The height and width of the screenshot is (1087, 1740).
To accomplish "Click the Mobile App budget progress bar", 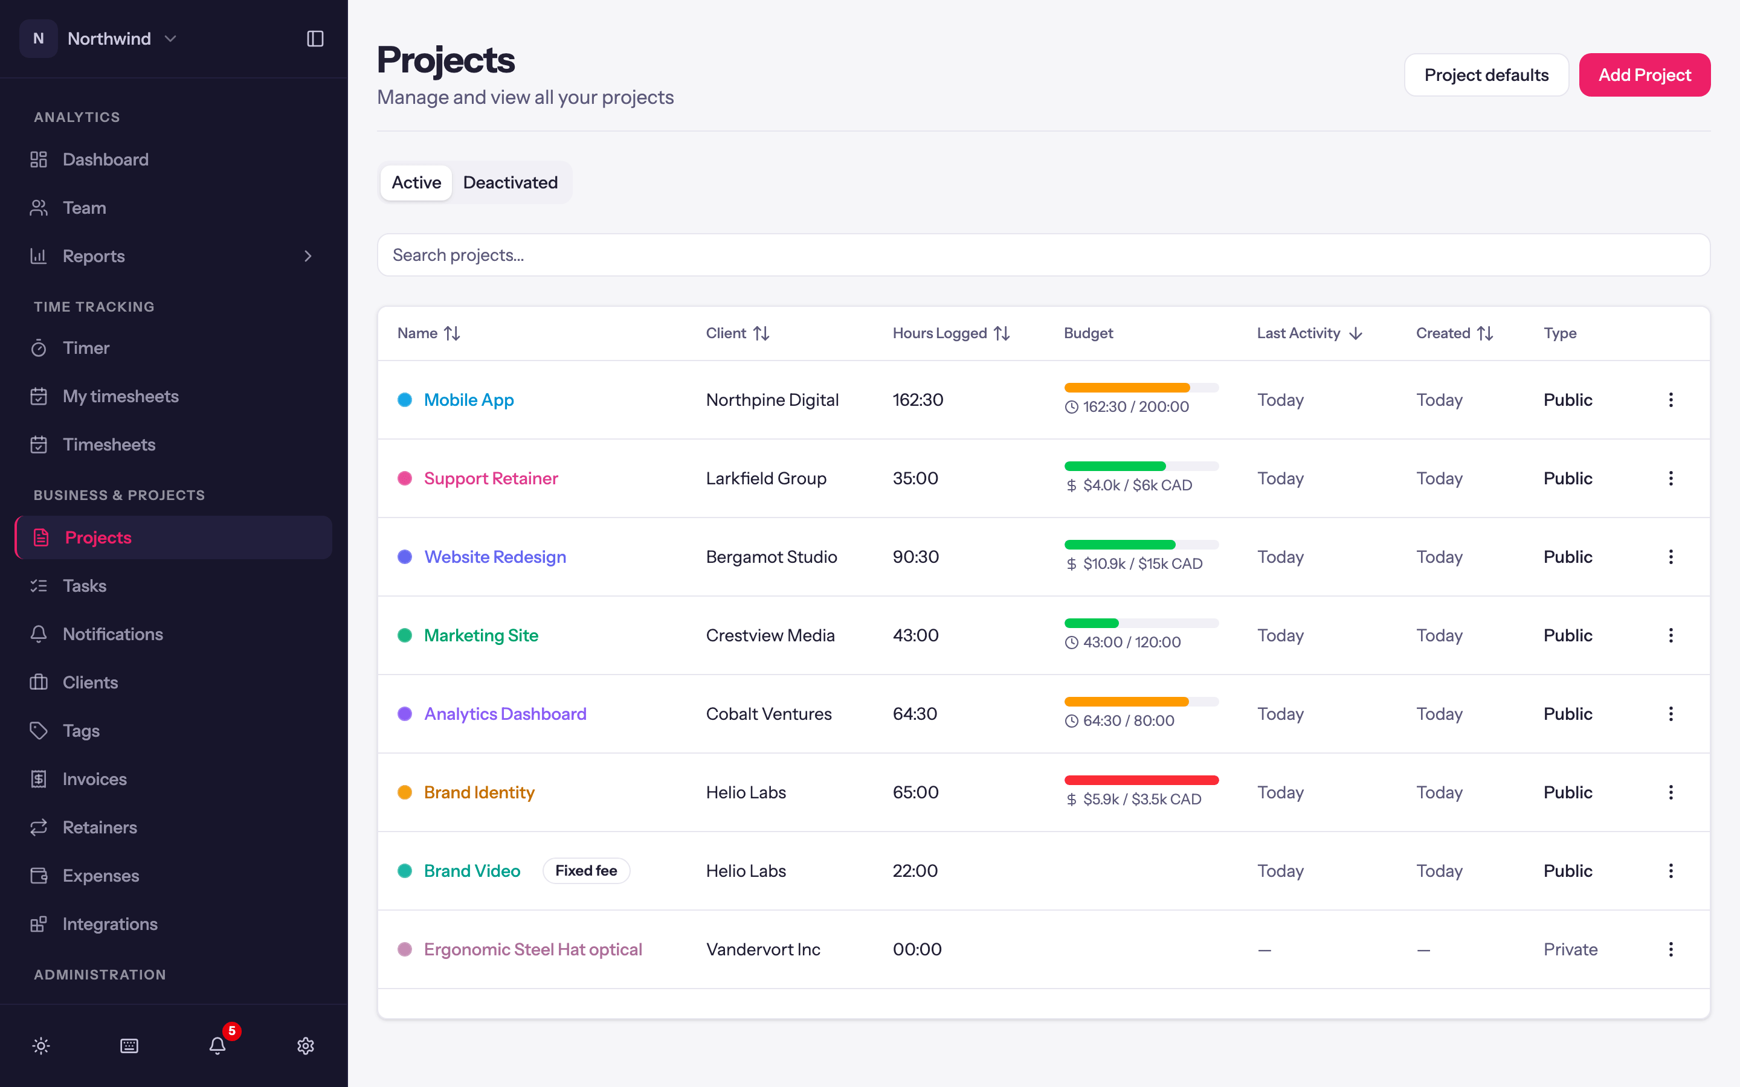I will click(x=1141, y=388).
